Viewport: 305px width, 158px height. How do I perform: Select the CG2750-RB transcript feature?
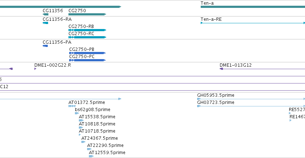tap(87, 30)
